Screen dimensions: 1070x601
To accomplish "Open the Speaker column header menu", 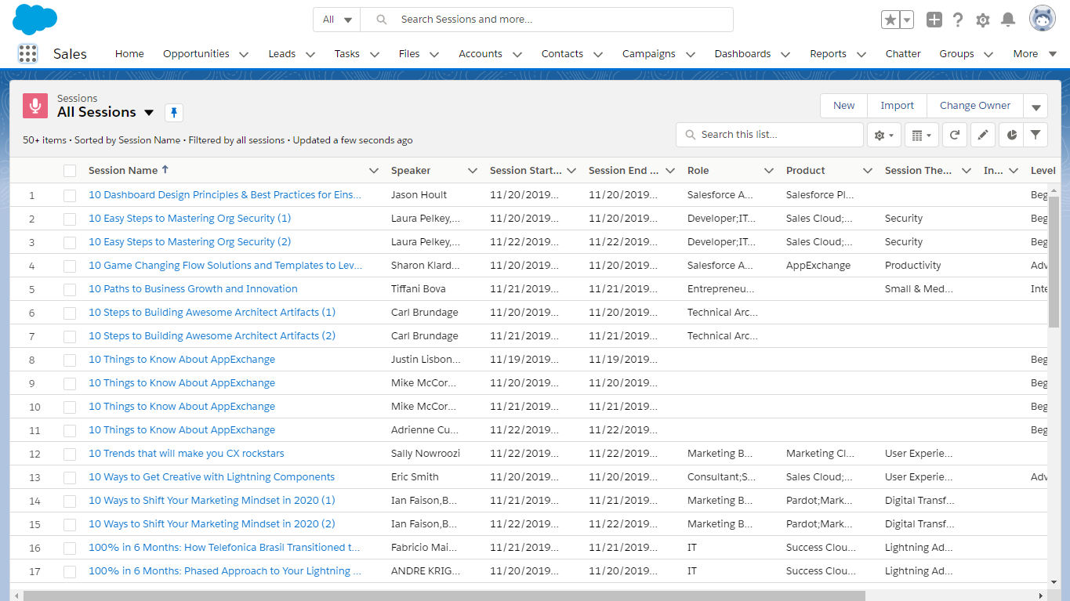I will (x=473, y=170).
